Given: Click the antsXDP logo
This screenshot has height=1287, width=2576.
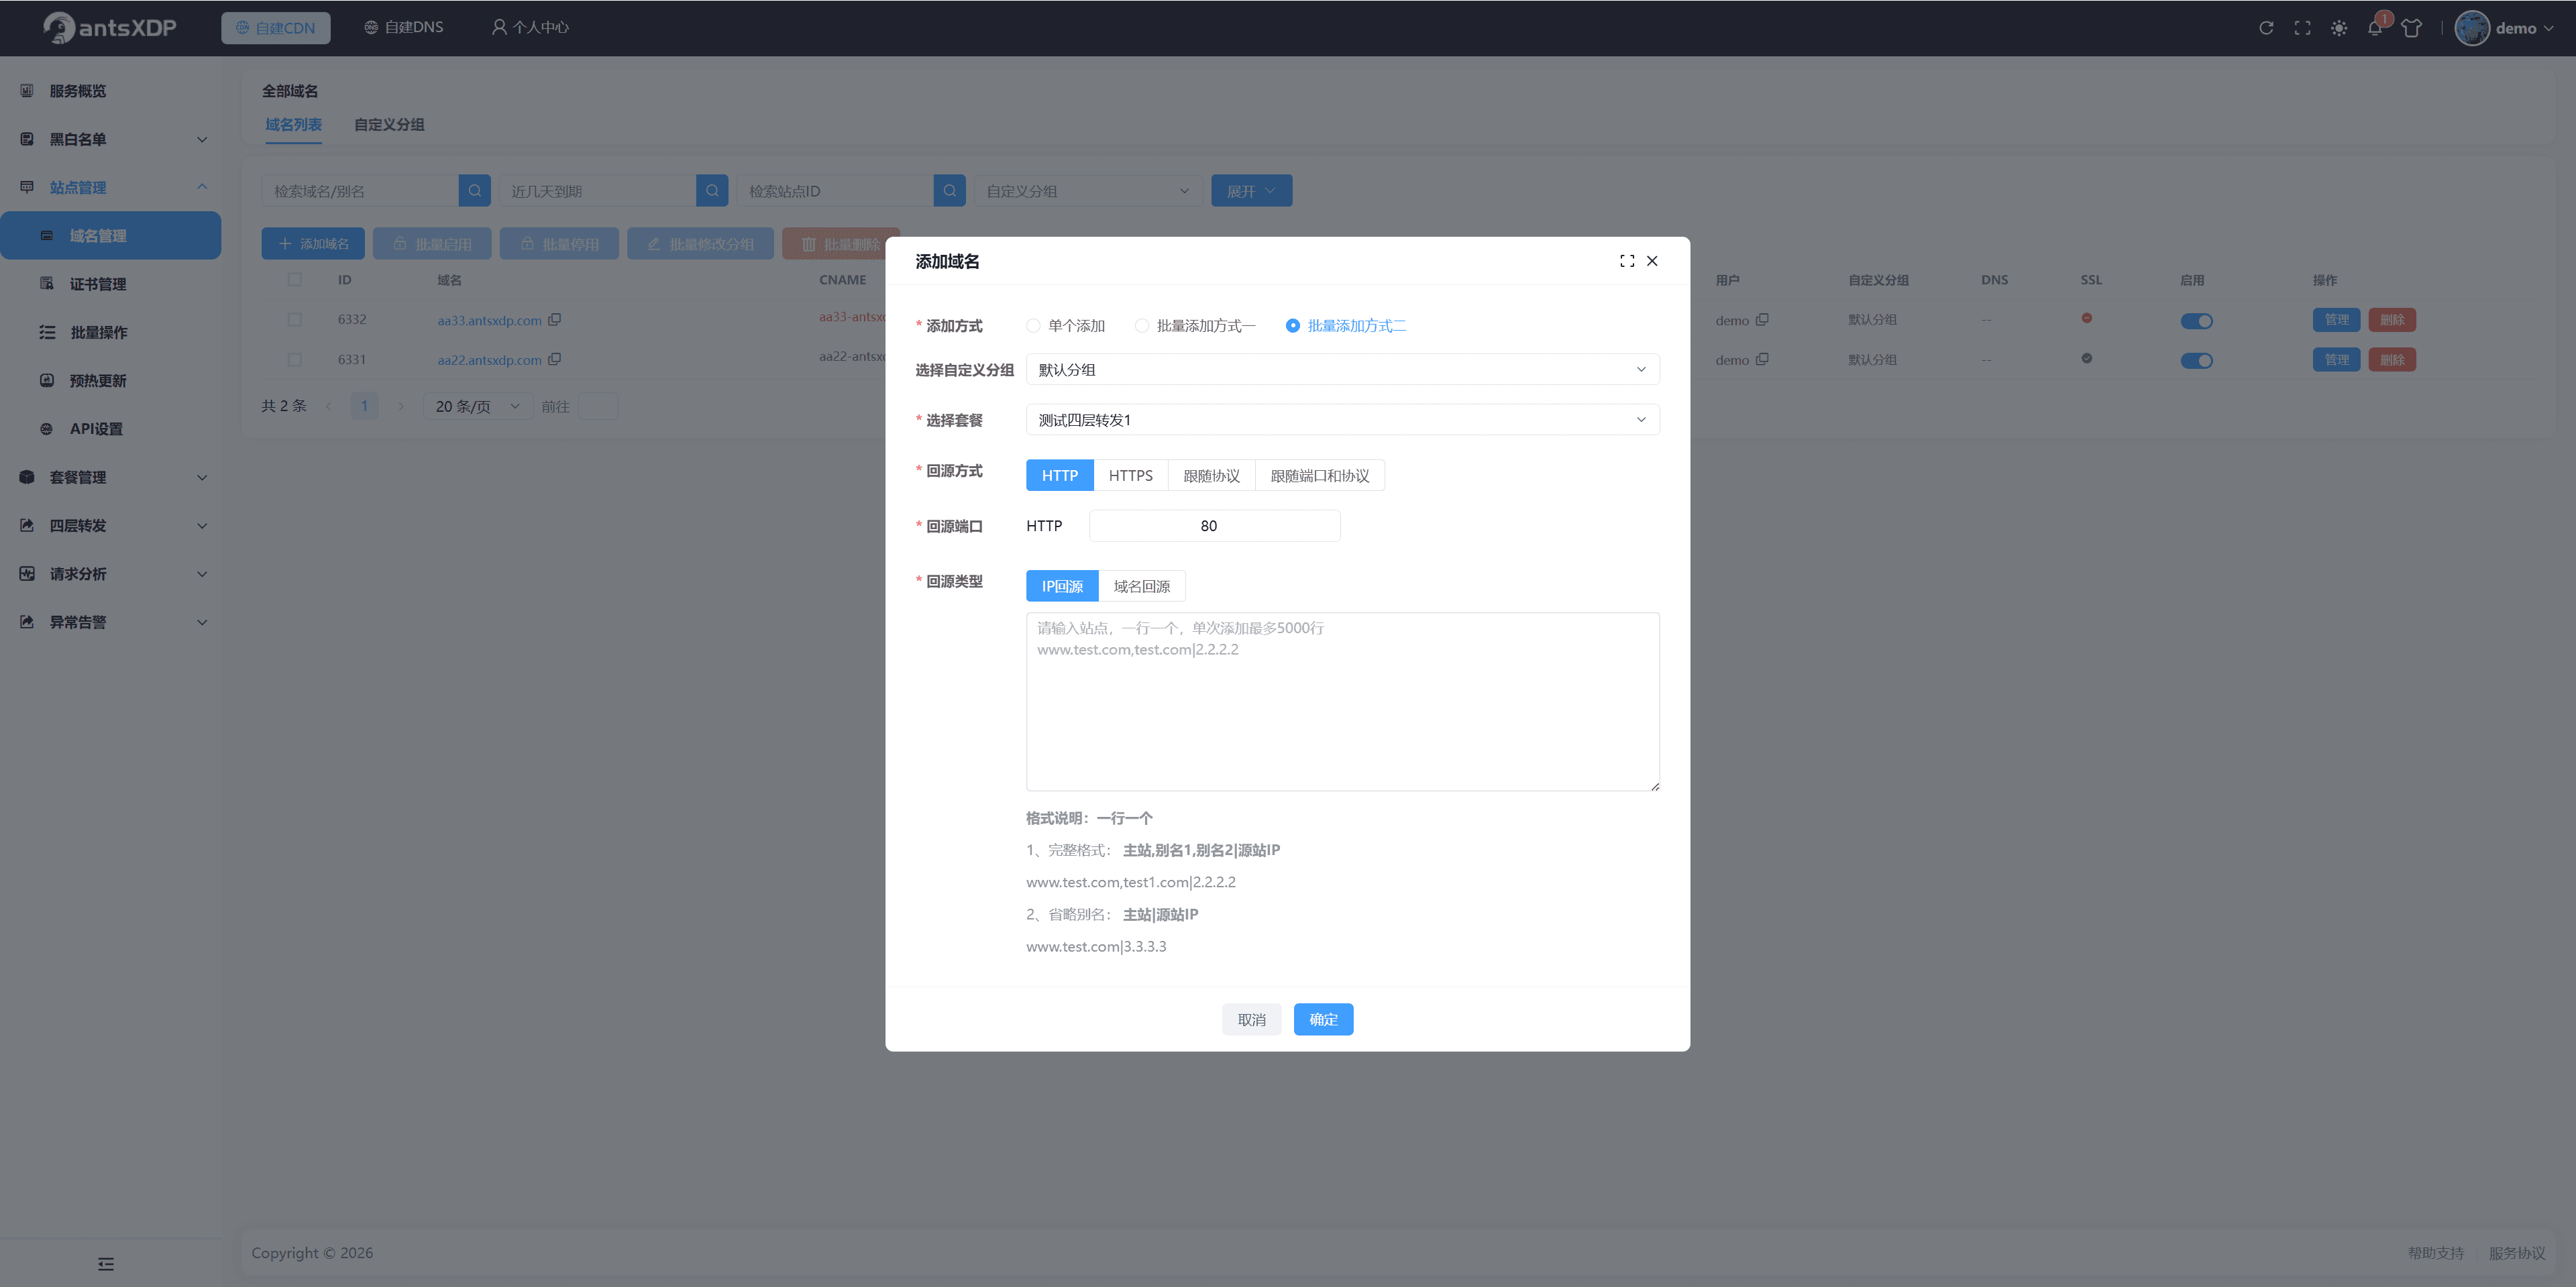Looking at the screenshot, I should (110, 28).
